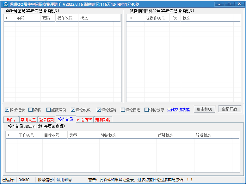
Task: Click the 转发状态 column header
Action: pyautogui.click(x=213, y=135)
